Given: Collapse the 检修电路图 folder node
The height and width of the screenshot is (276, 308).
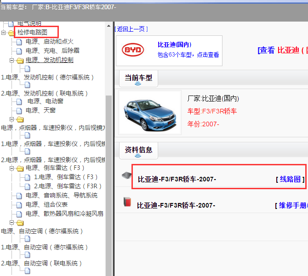Looking at the screenshot, I should point(3,33).
